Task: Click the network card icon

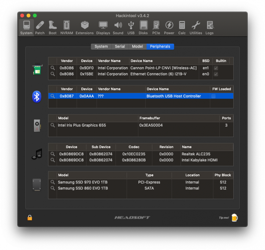Action: click(37, 69)
